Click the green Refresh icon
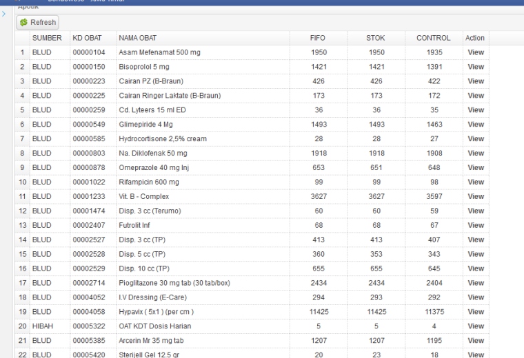 click(x=23, y=22)
